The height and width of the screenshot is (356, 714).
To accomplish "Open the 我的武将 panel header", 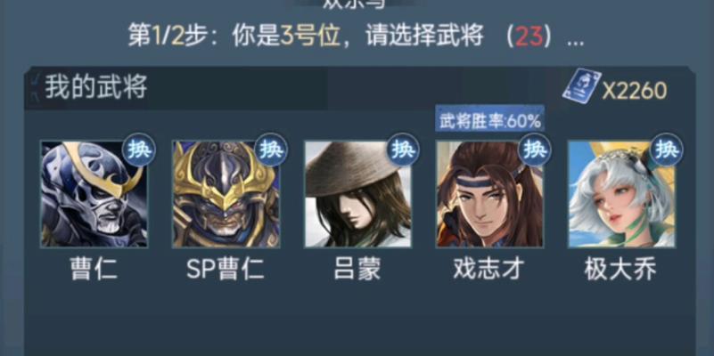I will pos(95,88).
